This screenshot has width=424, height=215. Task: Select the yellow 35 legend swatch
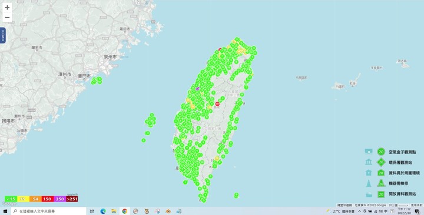click(23, 199)
